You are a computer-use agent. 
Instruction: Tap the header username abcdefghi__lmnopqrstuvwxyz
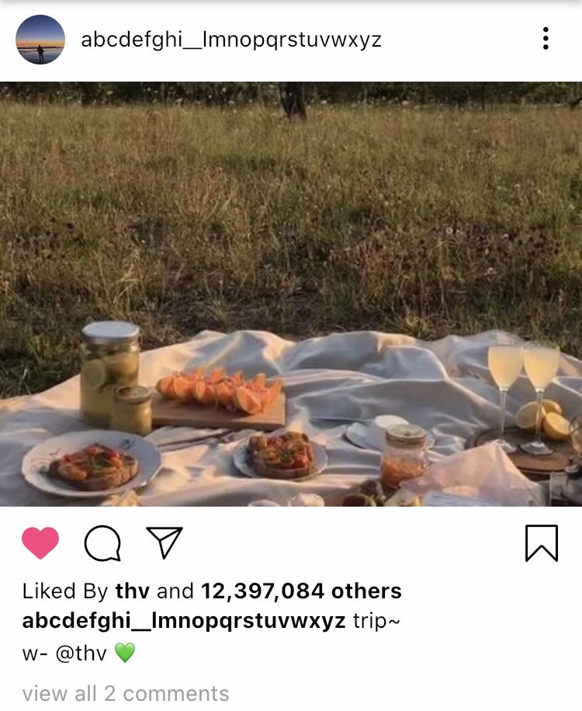(x=231, y=40)
